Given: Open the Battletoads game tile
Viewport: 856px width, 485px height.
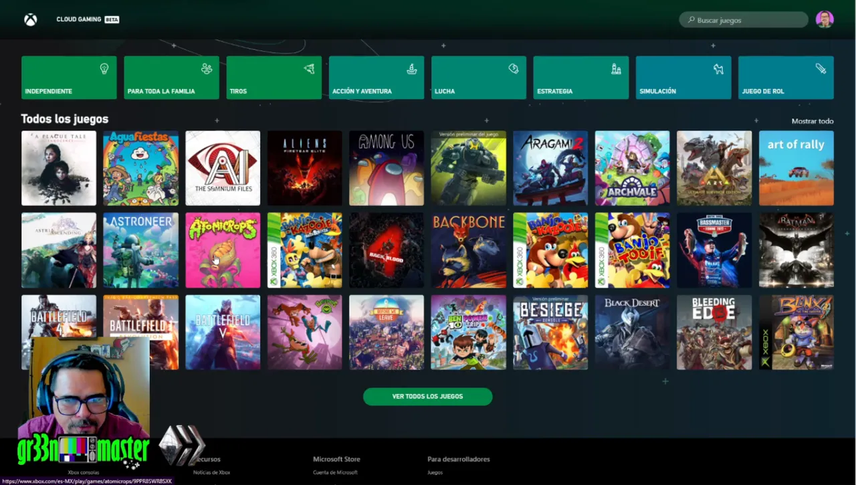Looking at the screenshot, I should click(305, 332).
